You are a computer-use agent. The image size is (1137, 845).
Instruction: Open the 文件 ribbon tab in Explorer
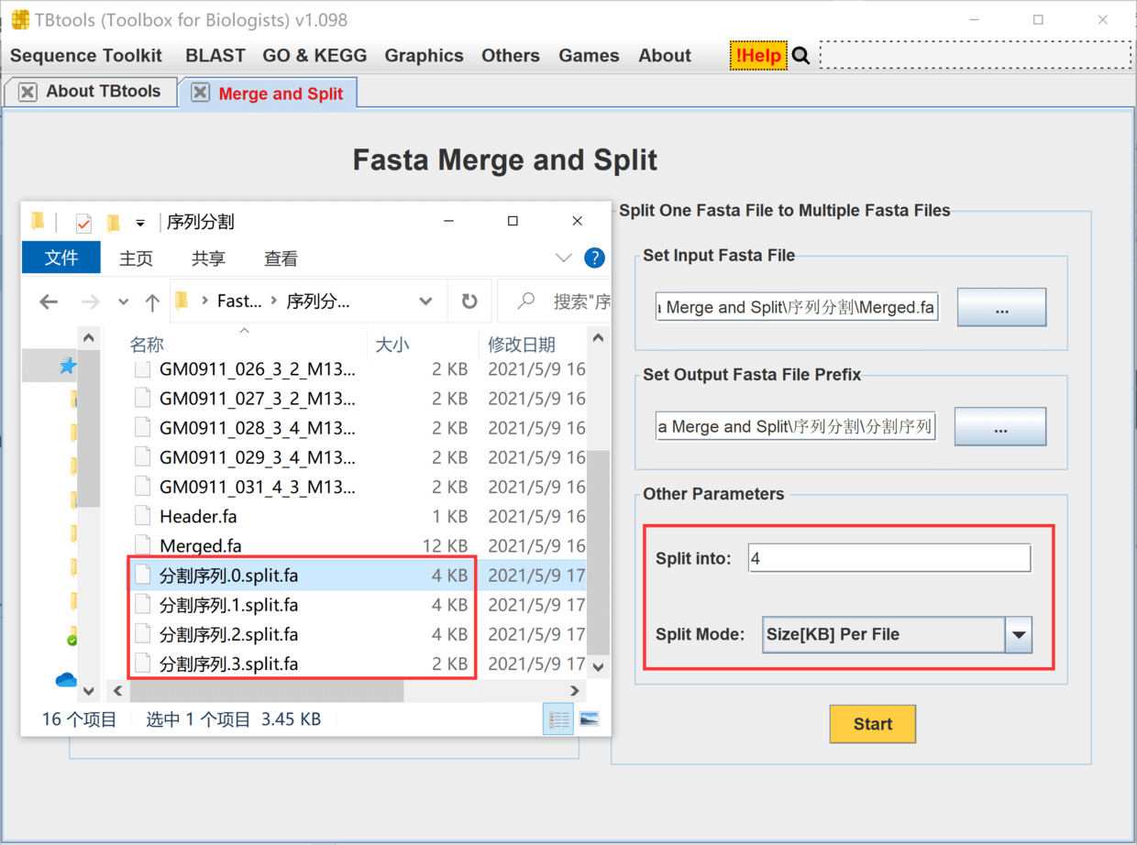point(61,258)
